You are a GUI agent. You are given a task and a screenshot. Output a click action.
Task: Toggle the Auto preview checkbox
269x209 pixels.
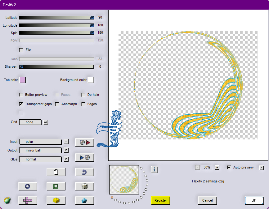coord(229,168)
